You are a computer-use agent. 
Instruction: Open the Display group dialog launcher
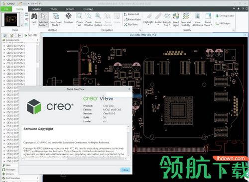[x=234, y=30]
